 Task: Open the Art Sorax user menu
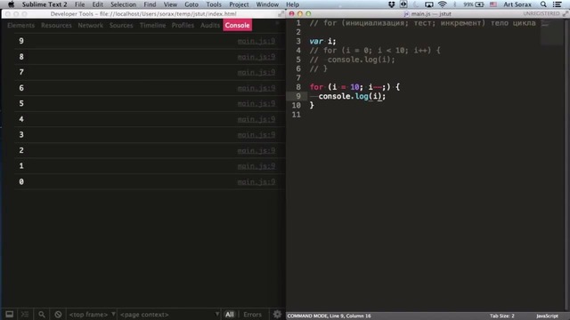tap(517, 4)
